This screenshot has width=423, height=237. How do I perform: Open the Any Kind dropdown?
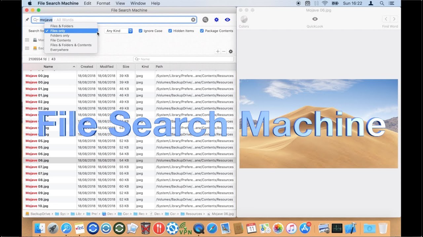(x=119, y=31)
